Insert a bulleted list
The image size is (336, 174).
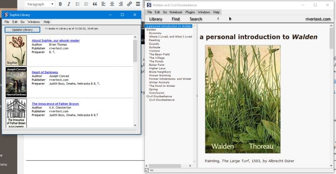(x=77, y=4)
